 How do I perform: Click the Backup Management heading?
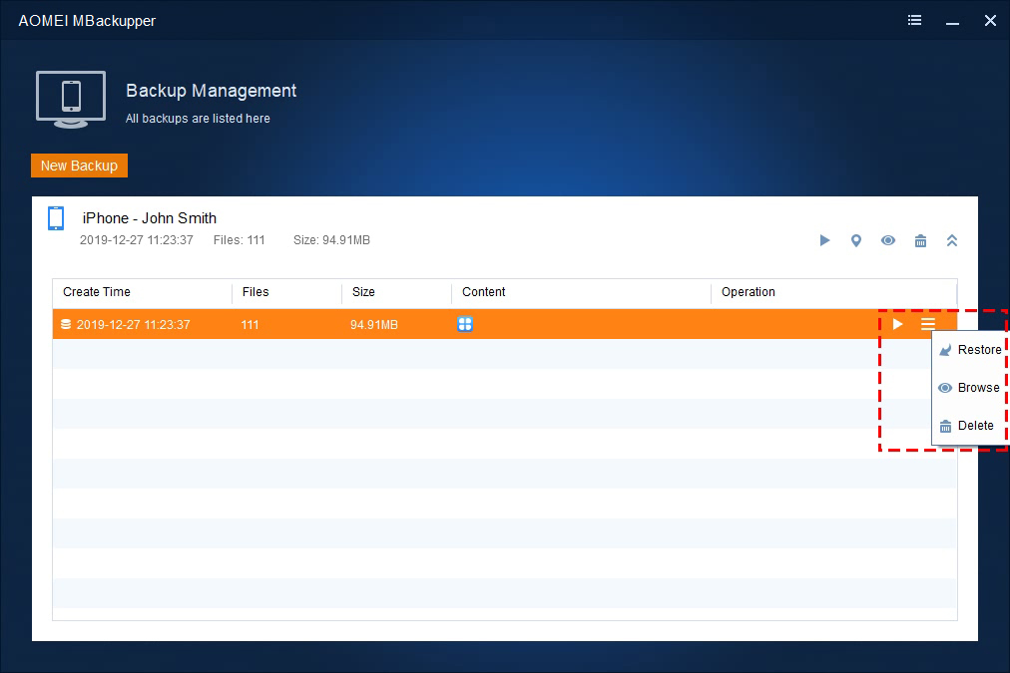212,91
